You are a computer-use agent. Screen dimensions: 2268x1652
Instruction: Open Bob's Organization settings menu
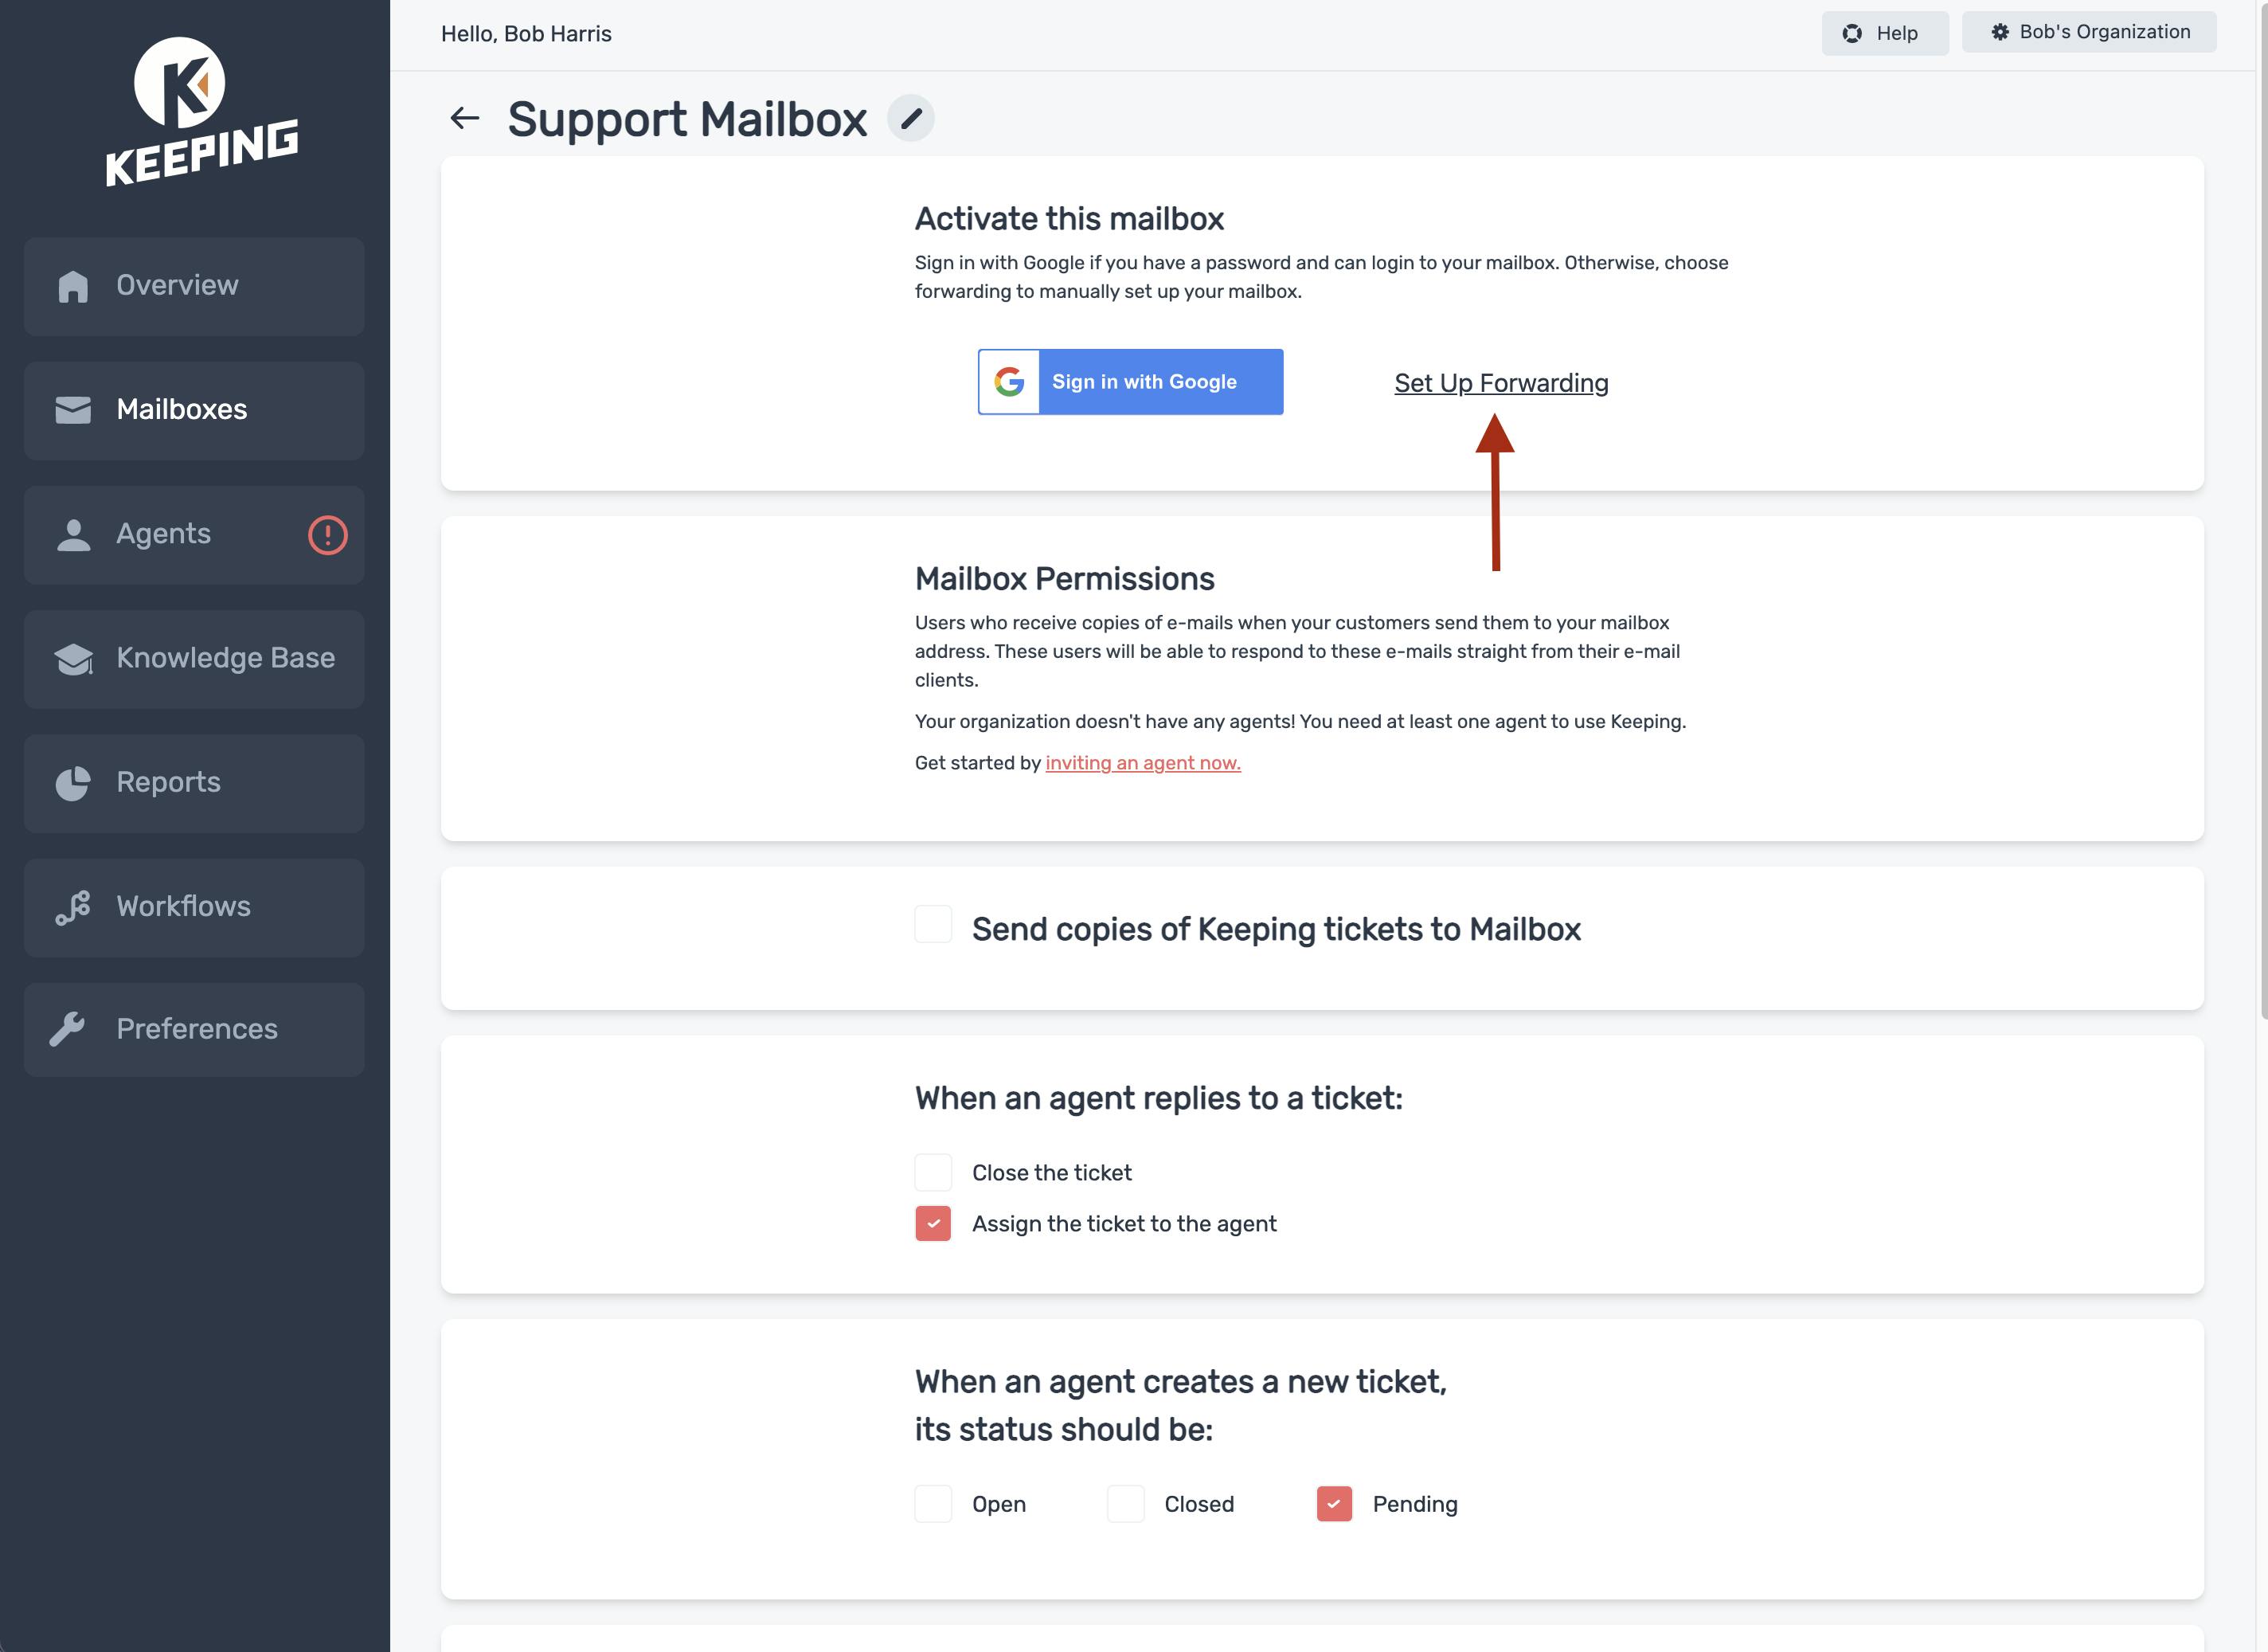(x=2088, y=32)
